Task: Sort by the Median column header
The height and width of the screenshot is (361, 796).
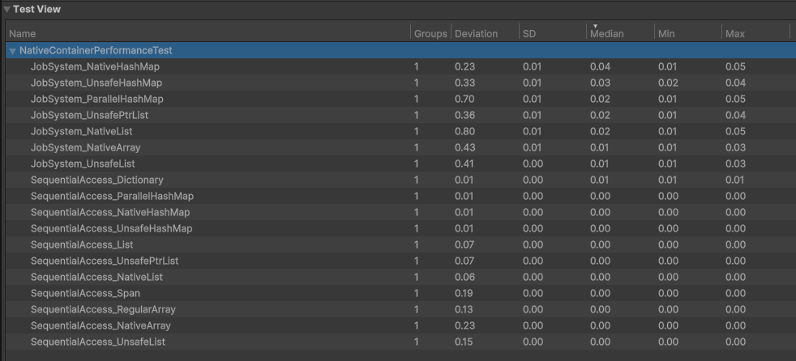Action: tap(620, 34)
